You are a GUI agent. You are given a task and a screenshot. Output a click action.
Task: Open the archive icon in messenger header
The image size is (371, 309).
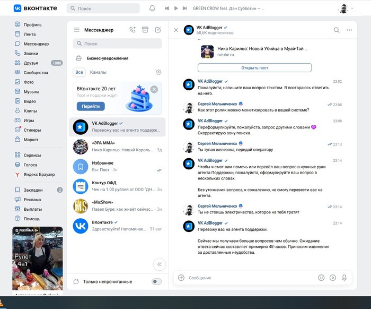tap(145, 30)
